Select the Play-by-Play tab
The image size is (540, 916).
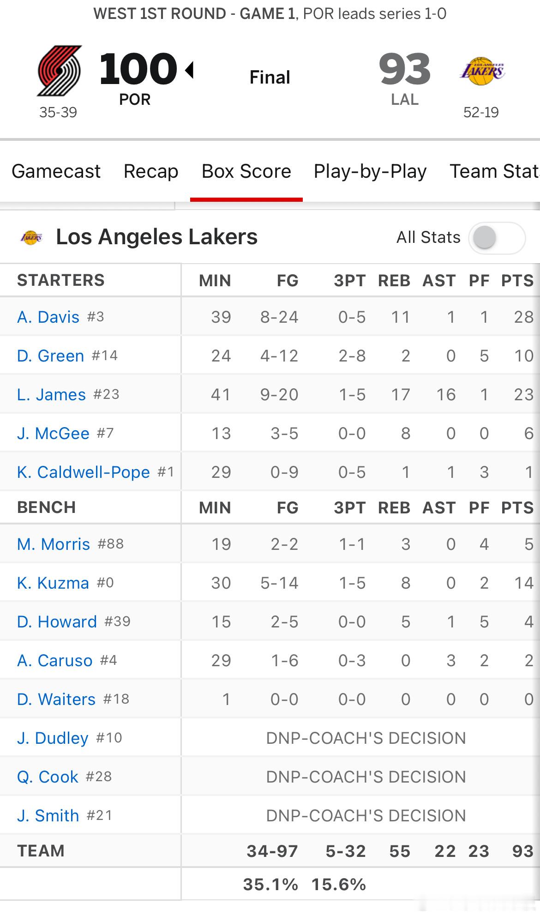coord(370,171)
